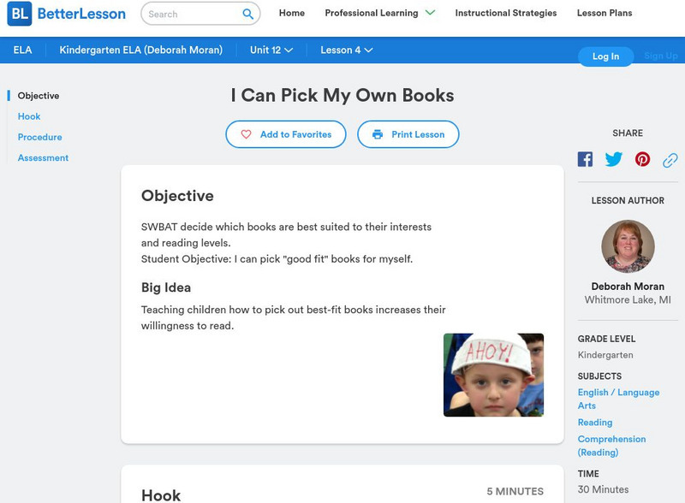The height and width of the screenshot is (503, 685).
Task: Open Kindergarten ELA (Deborah Moran) course
Action: [x=140, y=50]
